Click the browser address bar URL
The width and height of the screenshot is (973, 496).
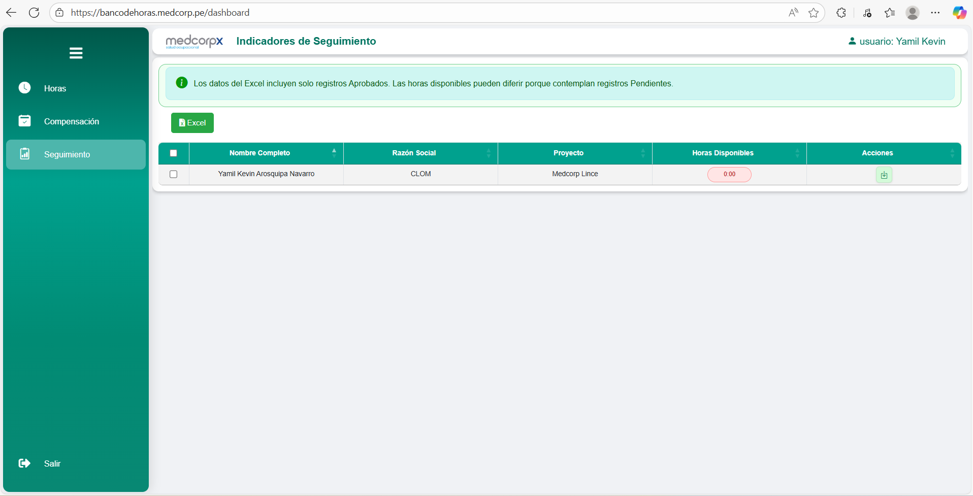(x=160, y=13)
